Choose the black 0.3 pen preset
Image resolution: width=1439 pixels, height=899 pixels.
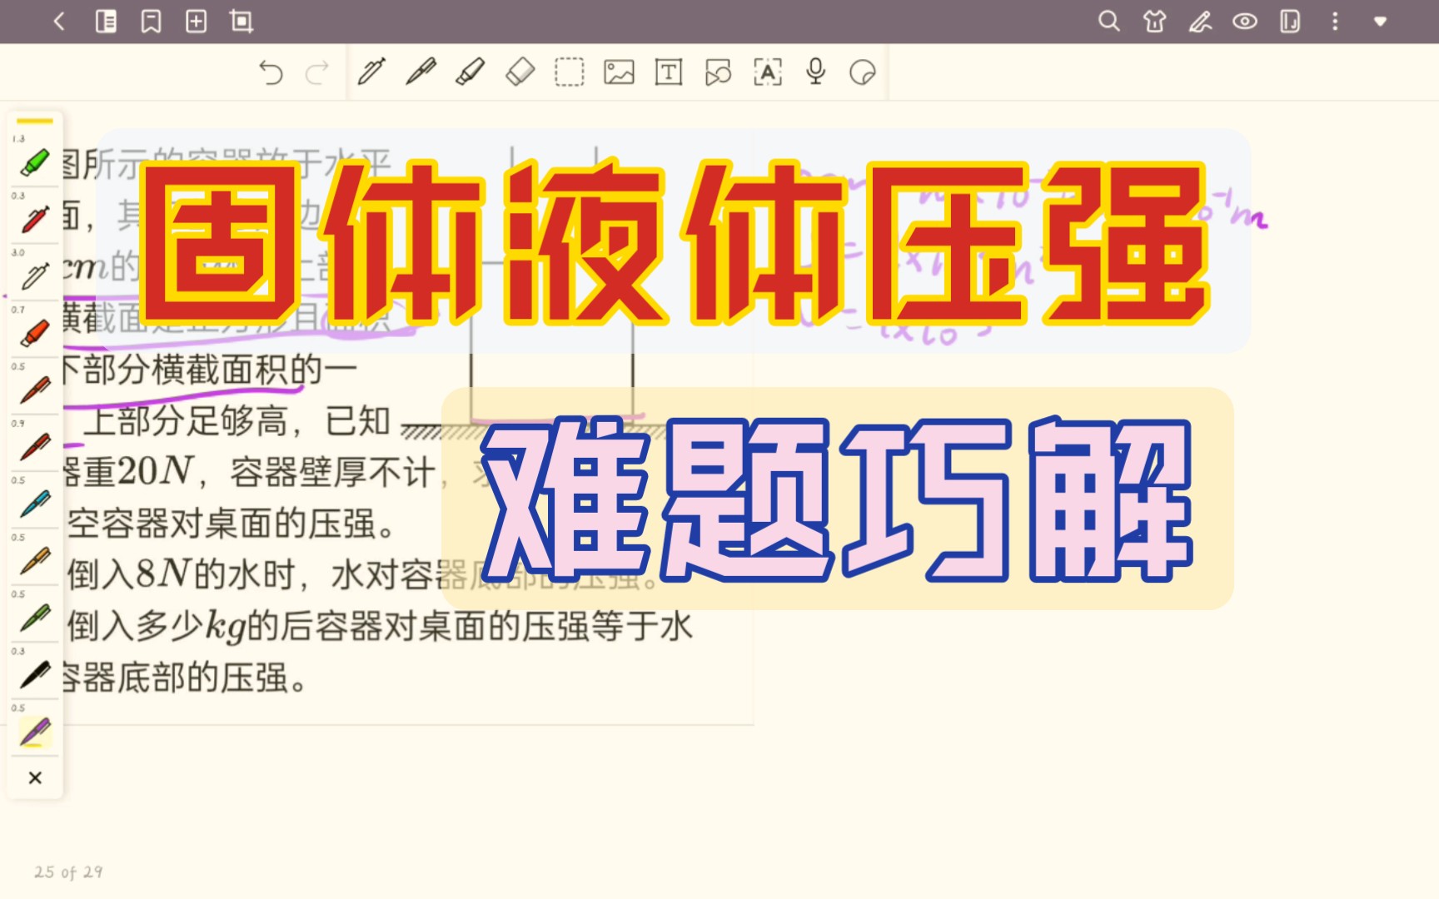(35, 674)
